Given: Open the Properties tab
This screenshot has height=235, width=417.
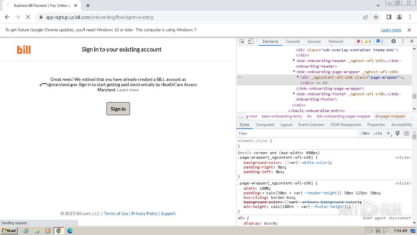Looking at the screenshot, I should [x=376, y=125].
